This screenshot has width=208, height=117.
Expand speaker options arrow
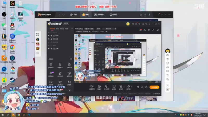132,87
